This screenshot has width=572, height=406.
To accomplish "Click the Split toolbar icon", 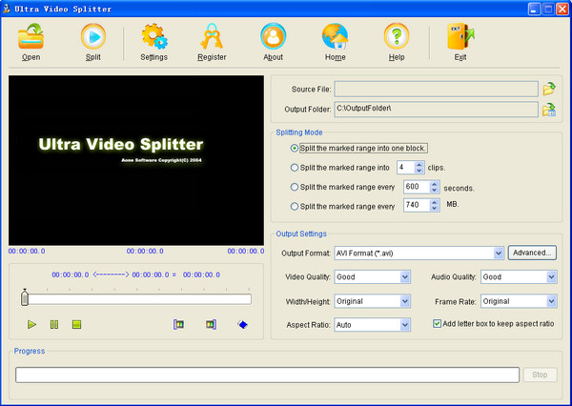I will click(x=92, y=38).
